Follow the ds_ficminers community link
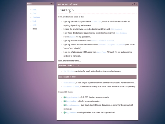 71,113
